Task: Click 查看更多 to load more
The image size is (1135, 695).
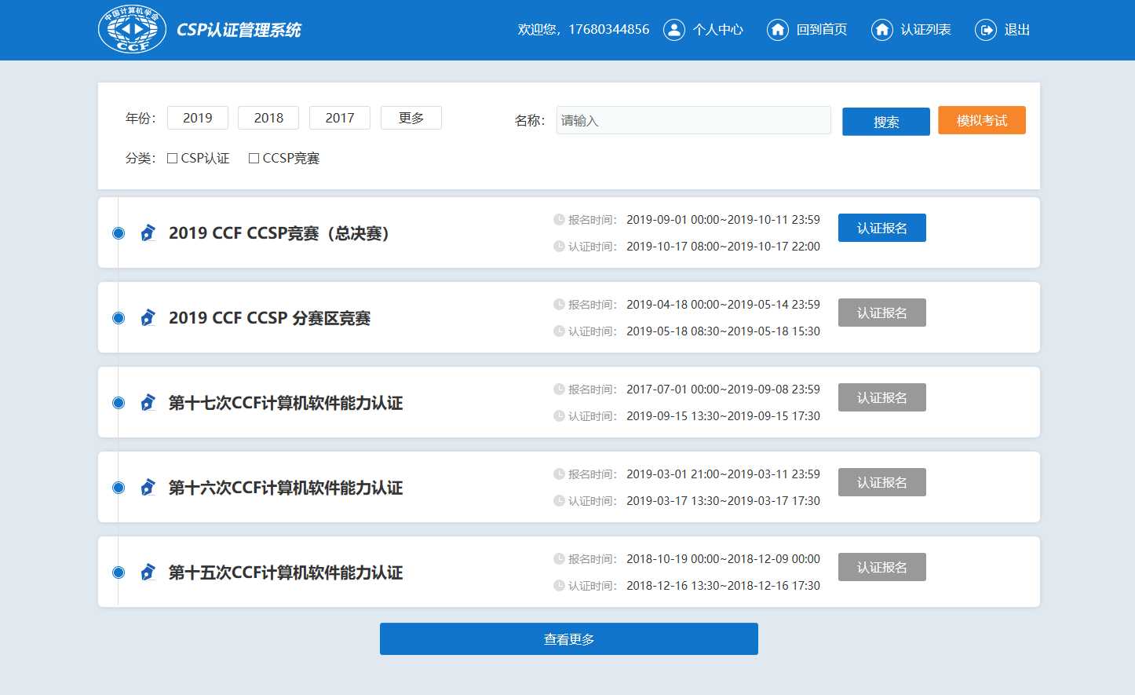Action: coord(569,639)
